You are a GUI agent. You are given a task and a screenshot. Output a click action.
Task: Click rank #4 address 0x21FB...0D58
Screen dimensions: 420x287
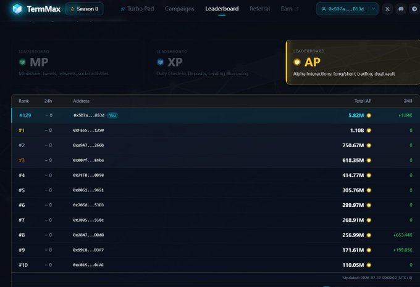[88, 175]
